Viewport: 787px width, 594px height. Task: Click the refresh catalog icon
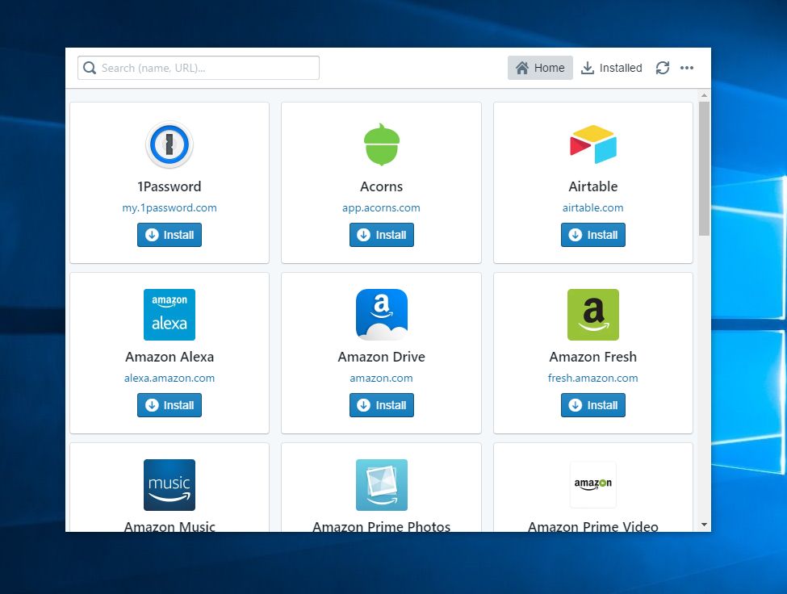click(663, 68)
